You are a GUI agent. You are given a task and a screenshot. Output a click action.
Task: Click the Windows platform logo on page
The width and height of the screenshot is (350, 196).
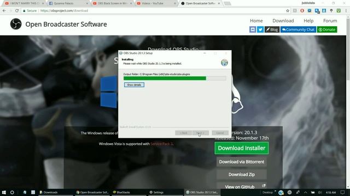[x=109, y=92]
